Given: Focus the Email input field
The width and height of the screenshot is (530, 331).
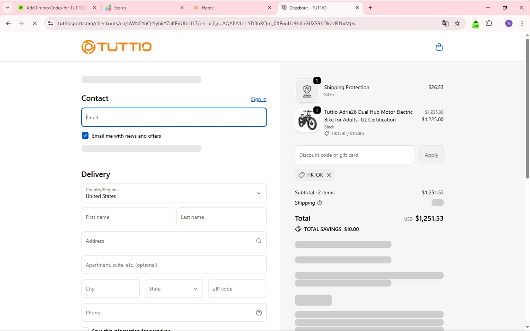Looking at the screenshot, I should click(174, 117).
